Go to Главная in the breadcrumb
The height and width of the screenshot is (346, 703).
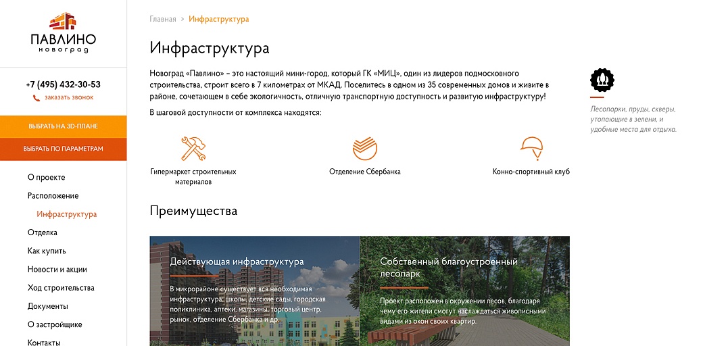(163, 19)
